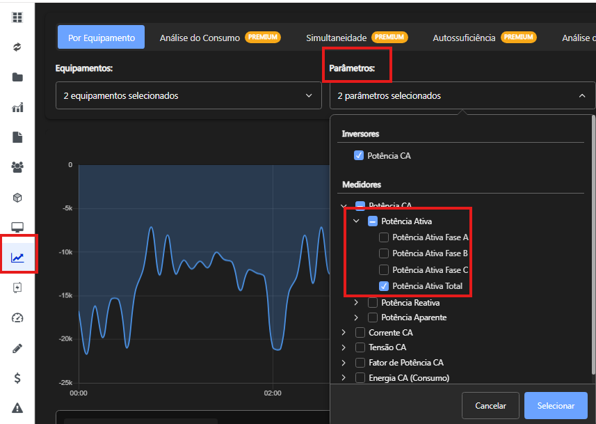Click the users group sidebar icon
This screenshot has width=596, height=424.
17,167
